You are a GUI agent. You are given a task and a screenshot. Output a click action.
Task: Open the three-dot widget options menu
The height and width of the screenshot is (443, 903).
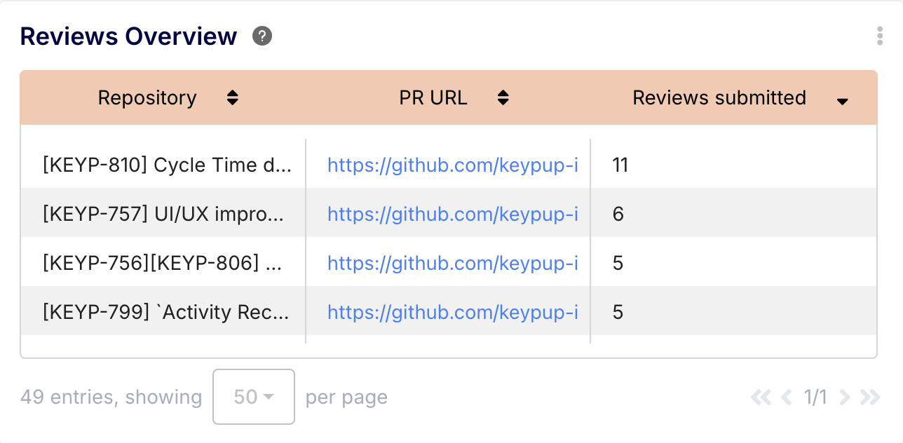[x=880, y=36]
